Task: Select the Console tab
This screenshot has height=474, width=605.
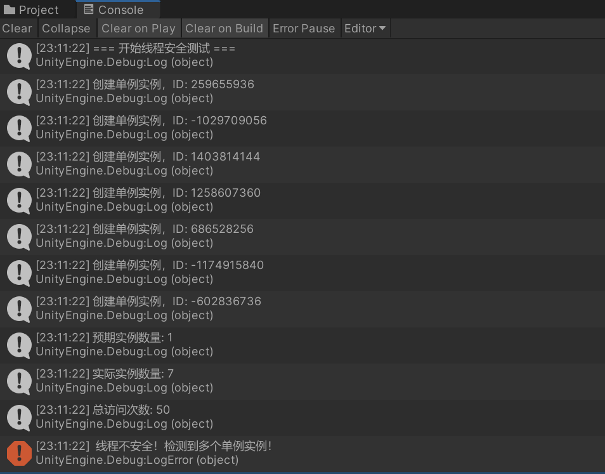Action: [x=118, y=10]
